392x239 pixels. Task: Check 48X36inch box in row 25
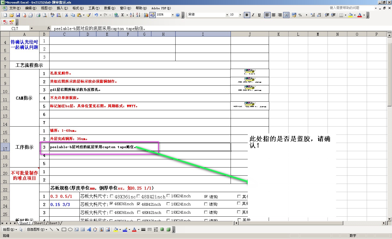point(111,212)
